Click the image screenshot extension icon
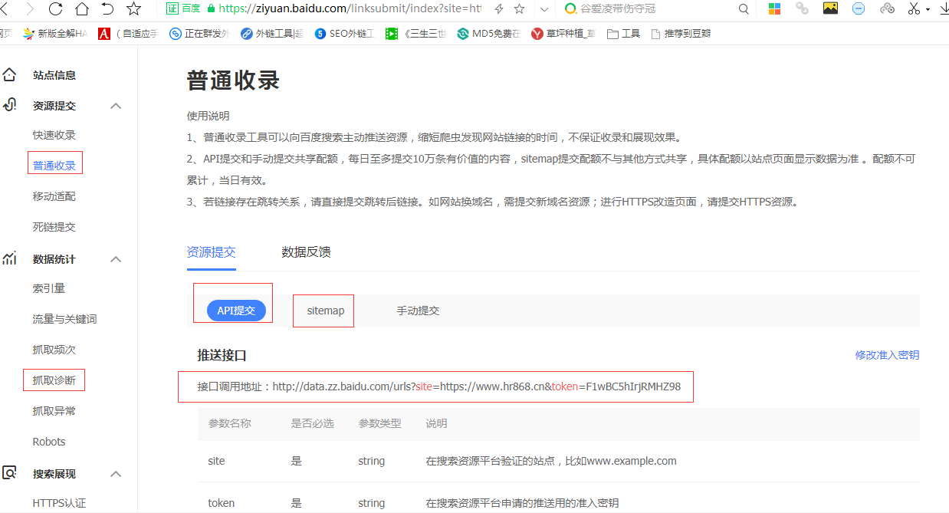The image size is (949, 513). pos(830,8)
